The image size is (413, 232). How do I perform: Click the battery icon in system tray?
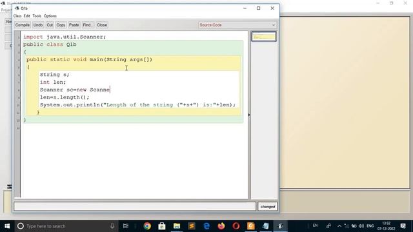tap(354, 226)
